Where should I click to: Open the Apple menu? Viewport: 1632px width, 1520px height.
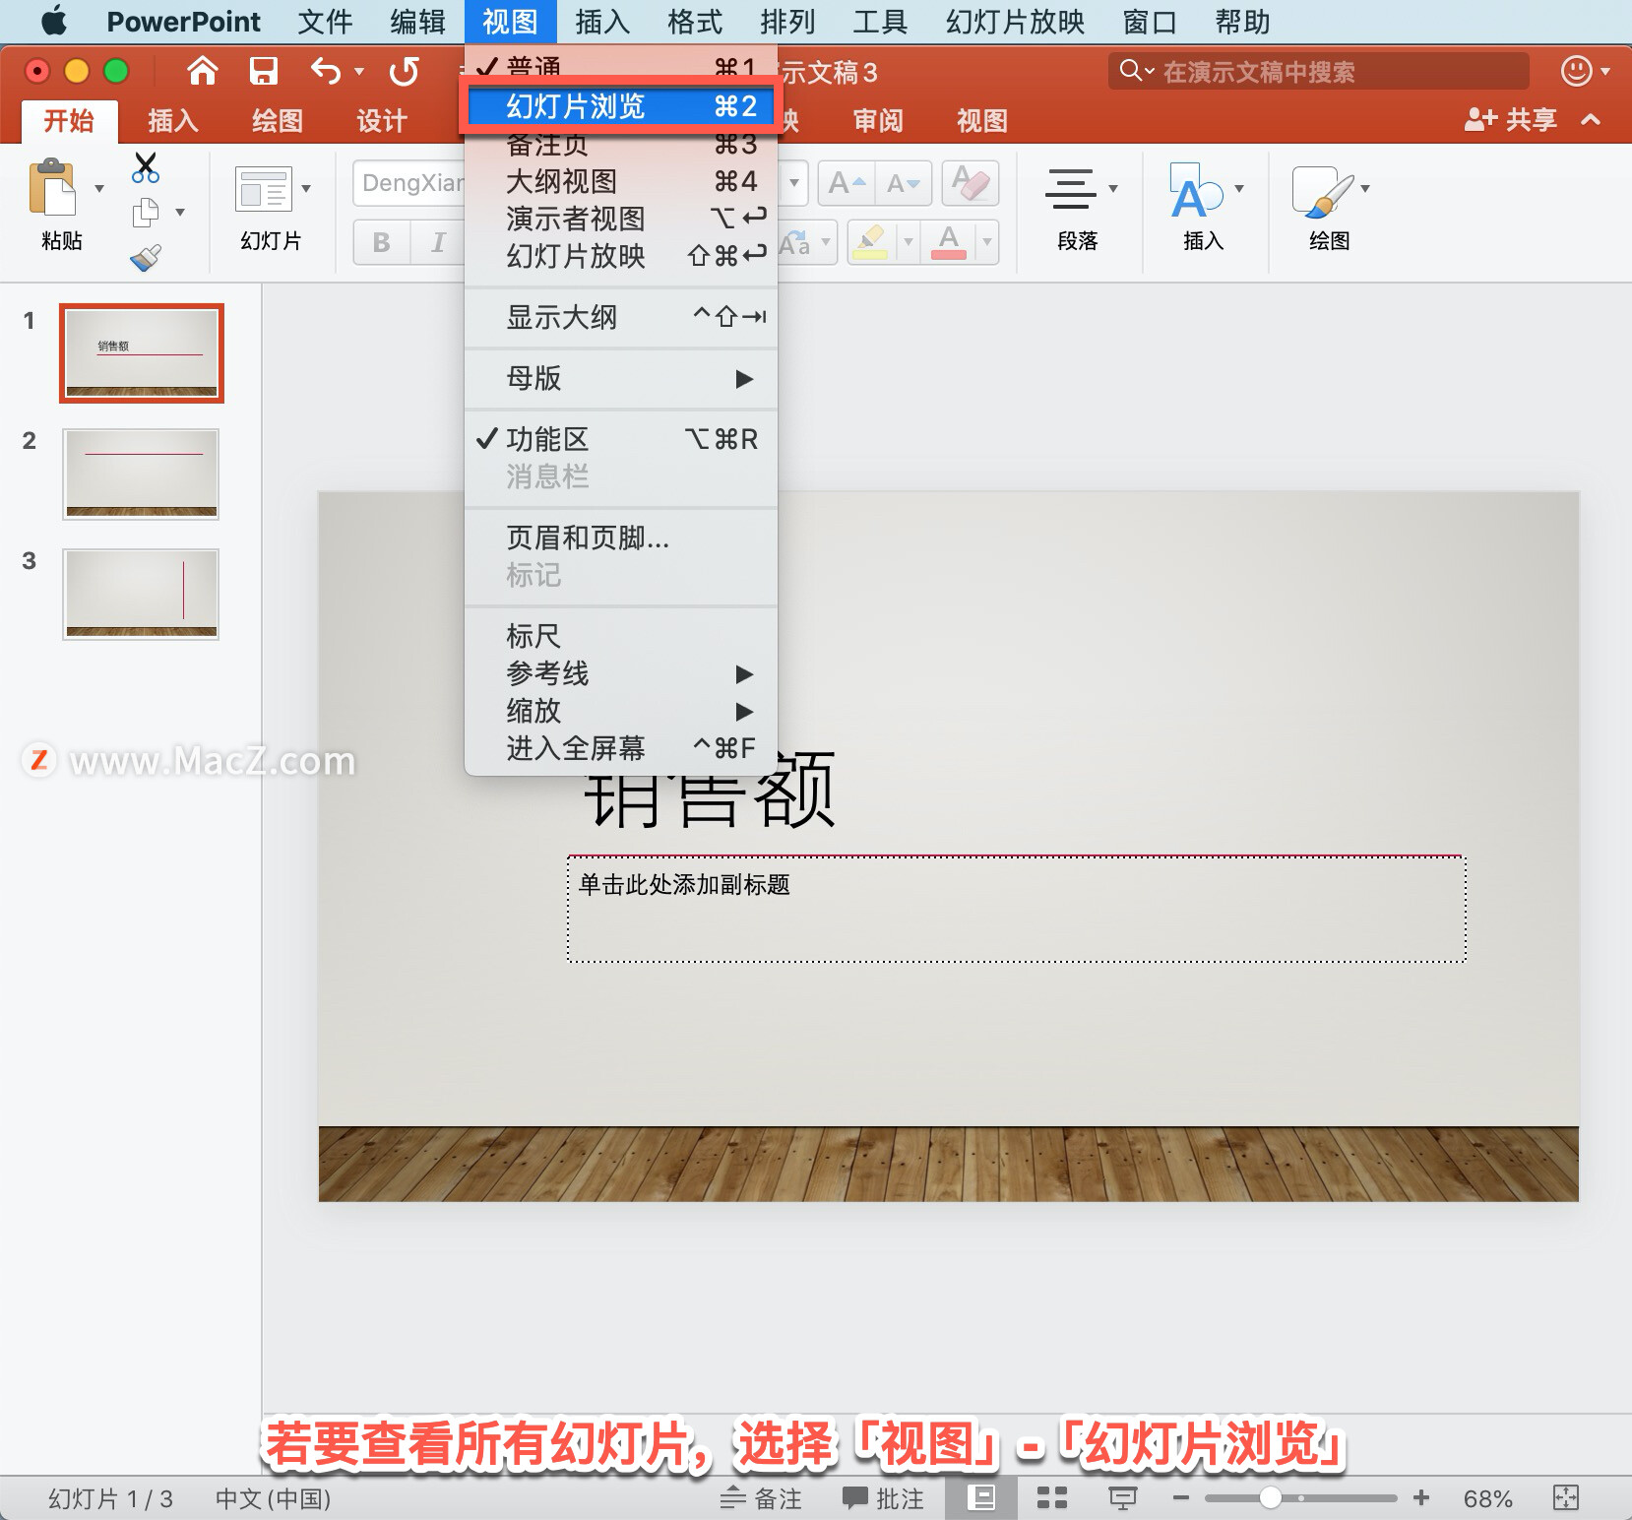[x=54, y=21]
